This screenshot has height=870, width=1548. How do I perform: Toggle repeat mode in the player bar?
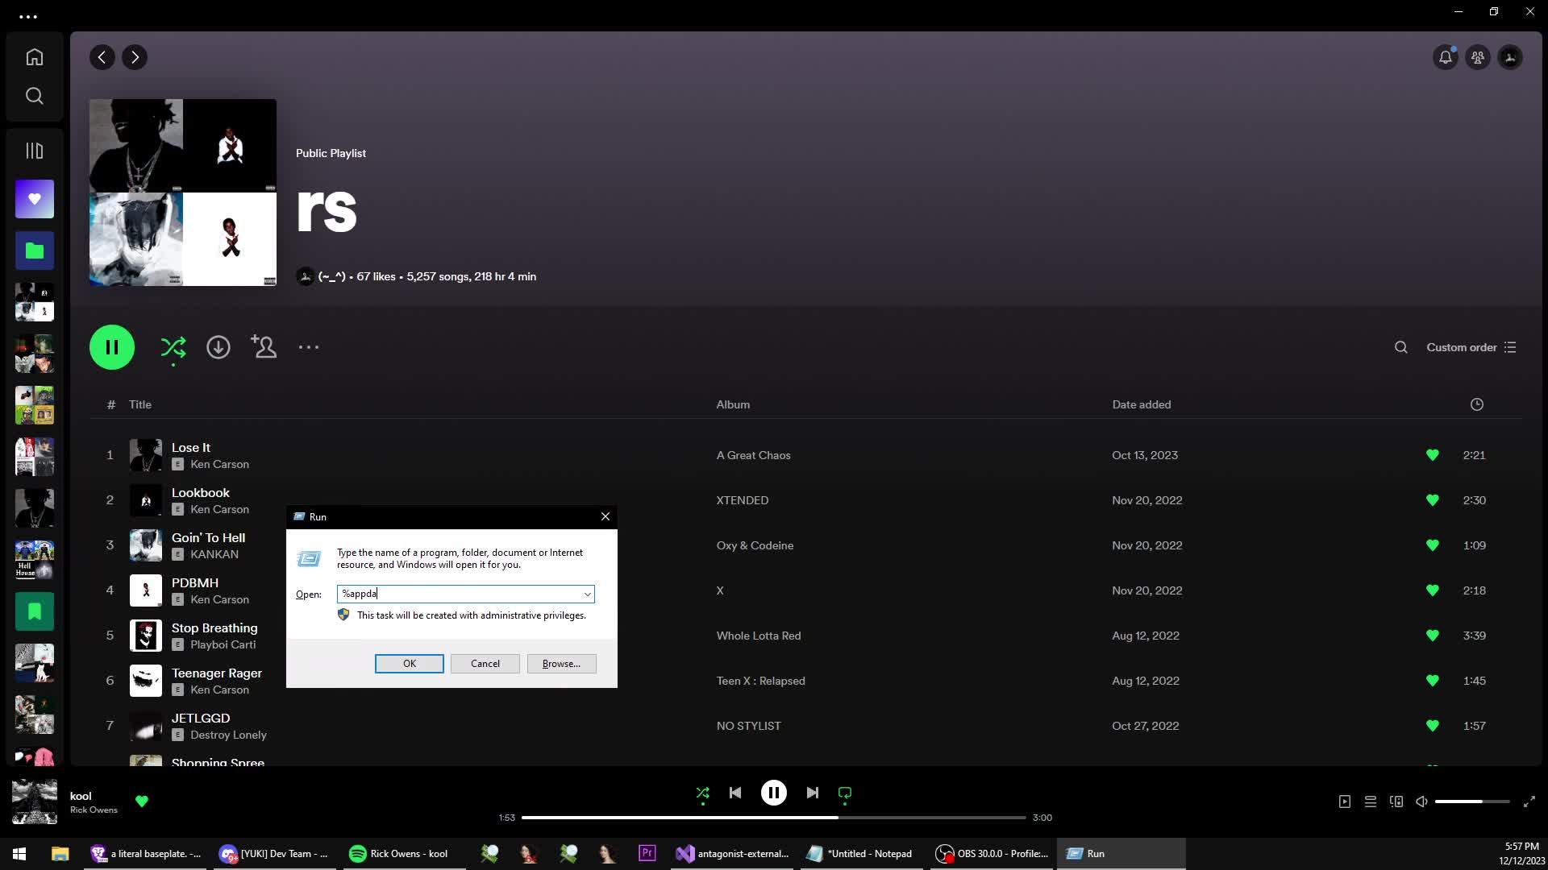[844, 793]
